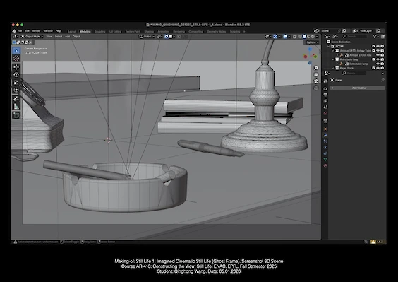Click the camera view gizmo button
The image size is (398, 282).
[x=315, y=81]
